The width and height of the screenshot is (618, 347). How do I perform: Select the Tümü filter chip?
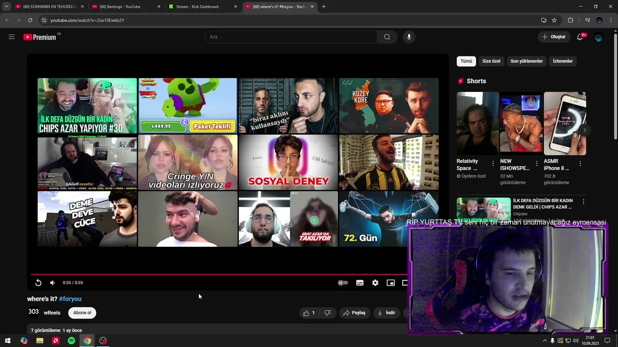pyautogui.click(x=466, y=61)
